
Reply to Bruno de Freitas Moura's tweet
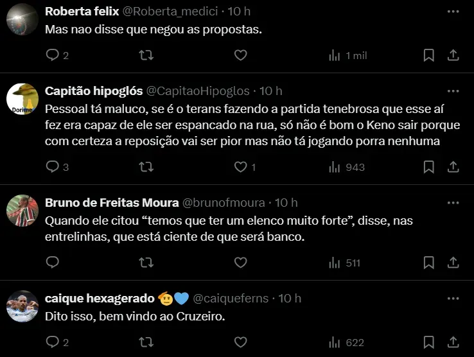pyautogui.click(x=53, y=263)
